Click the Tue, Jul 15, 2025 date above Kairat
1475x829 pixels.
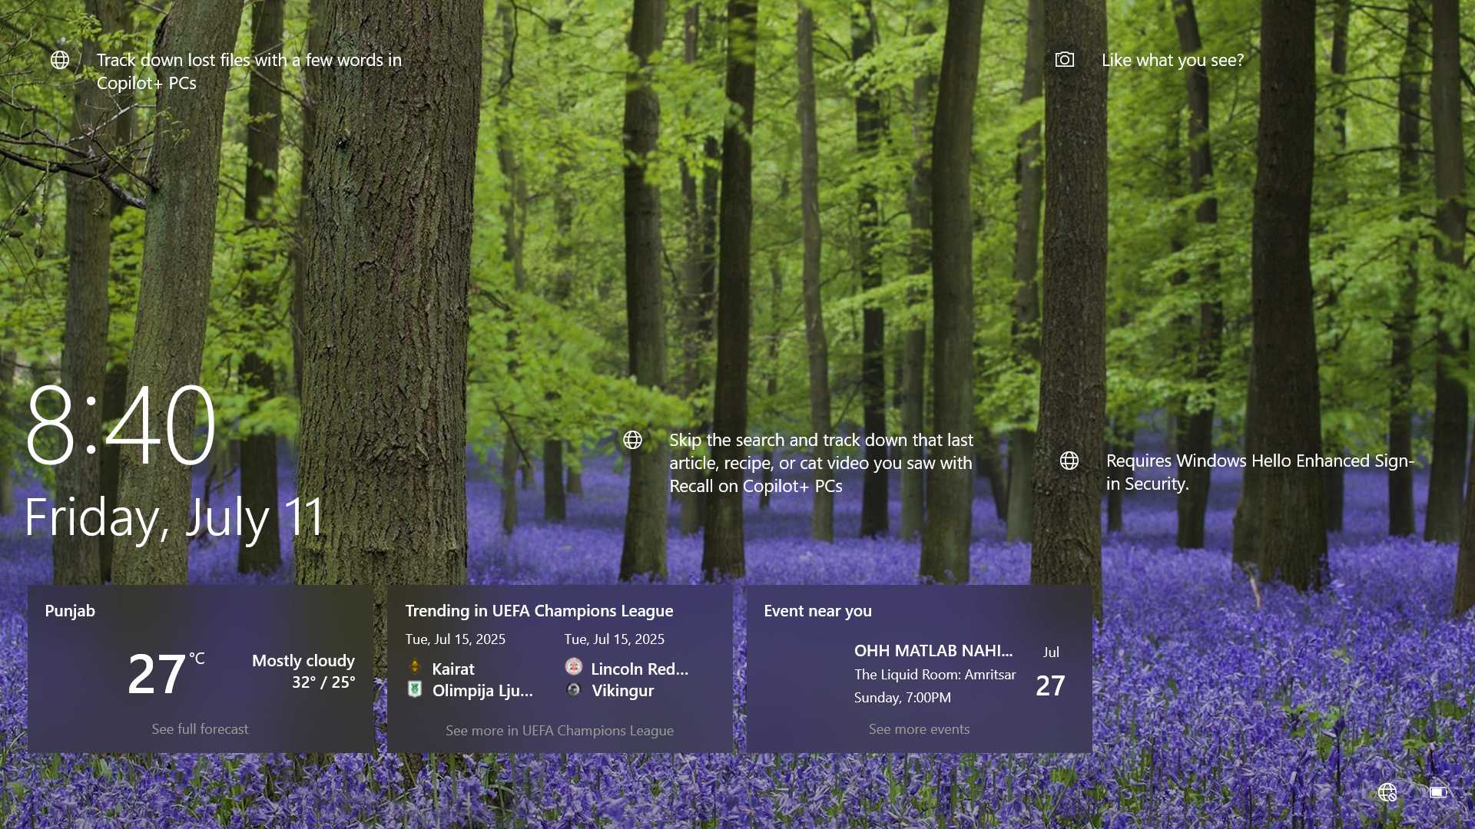tap(456, 639)
